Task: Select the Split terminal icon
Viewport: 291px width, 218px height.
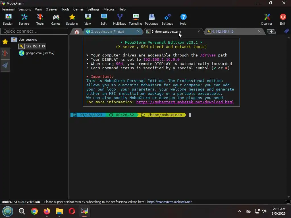Action: (103, 19)
